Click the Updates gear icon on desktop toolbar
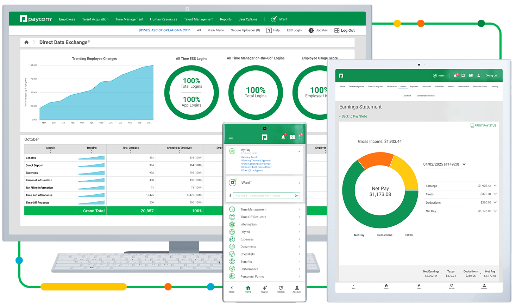Screen dimensions: 516x307 point(311,31)
